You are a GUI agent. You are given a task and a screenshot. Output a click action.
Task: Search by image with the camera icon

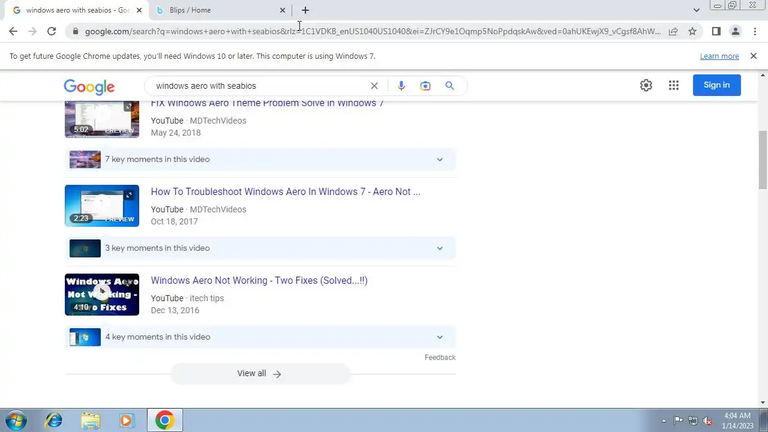pyautogui.click(x=425, y=86)
